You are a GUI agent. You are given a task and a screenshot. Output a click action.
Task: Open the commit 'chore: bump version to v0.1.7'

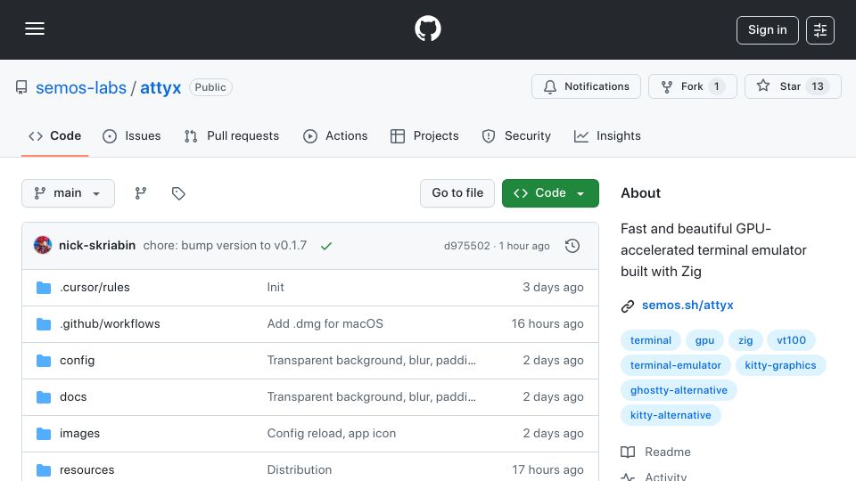tap(225, 246)
